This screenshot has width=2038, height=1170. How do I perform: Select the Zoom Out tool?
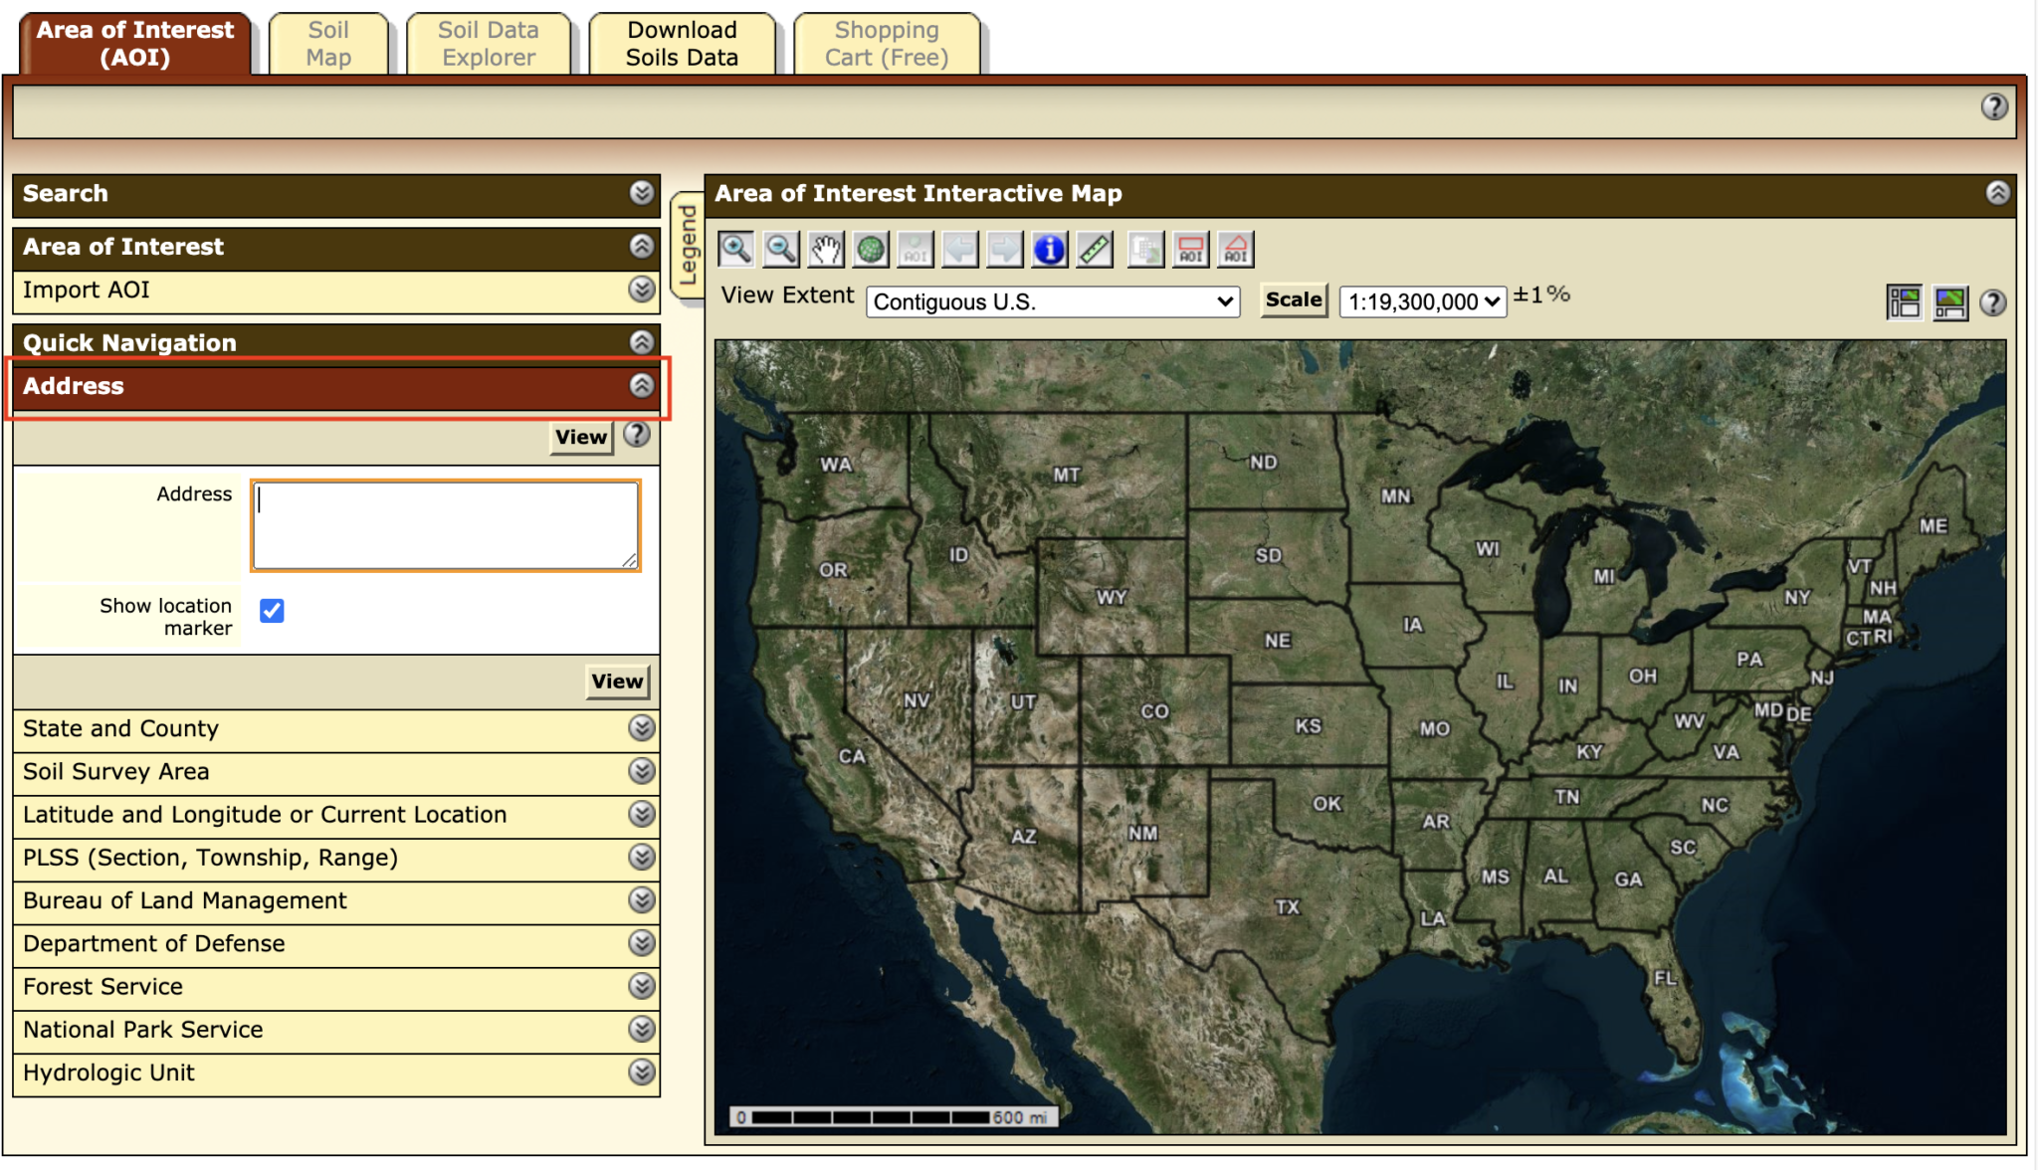pos(780,249)
